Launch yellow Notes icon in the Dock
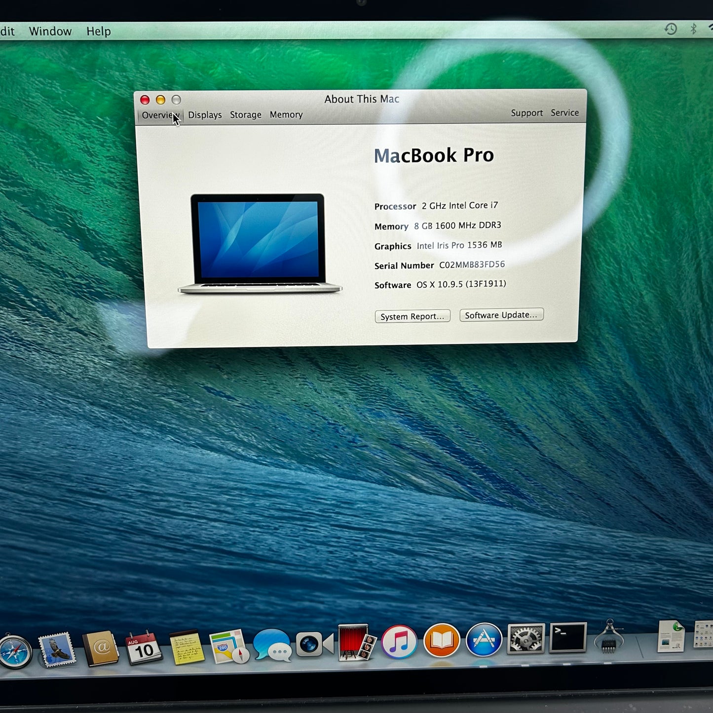 click(186, 647)
